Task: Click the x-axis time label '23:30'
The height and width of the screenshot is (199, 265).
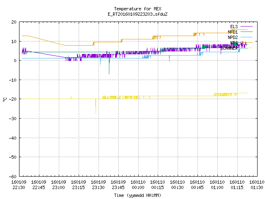Action: (99, 188)
